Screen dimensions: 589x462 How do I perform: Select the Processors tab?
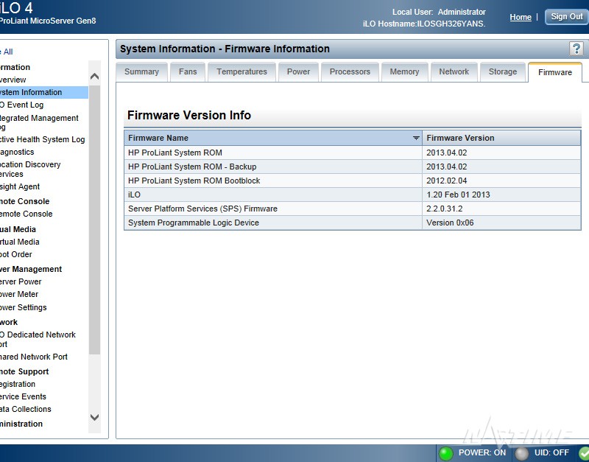pyautogui.click(x=350, y=71)
